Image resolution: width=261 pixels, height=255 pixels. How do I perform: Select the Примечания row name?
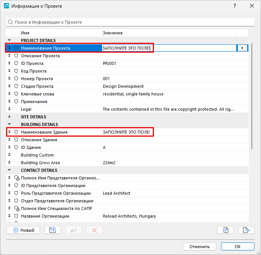tap(34, 102)
